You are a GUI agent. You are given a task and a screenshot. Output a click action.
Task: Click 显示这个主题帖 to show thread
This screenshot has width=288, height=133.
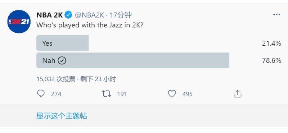(x=62, y=116)
